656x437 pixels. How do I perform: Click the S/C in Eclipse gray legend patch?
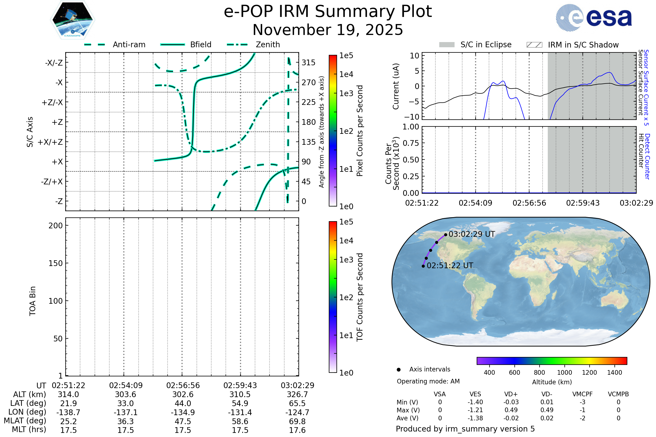point(447,45)
